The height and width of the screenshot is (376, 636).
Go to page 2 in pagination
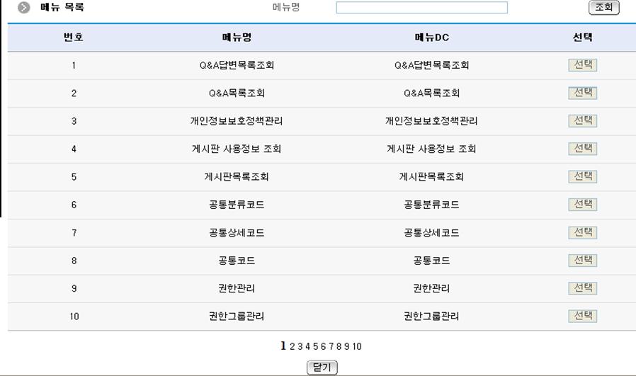292,346
